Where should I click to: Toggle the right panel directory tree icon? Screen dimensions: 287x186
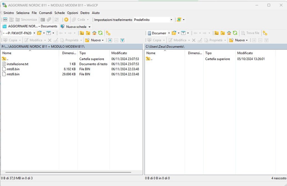point(265,33)
